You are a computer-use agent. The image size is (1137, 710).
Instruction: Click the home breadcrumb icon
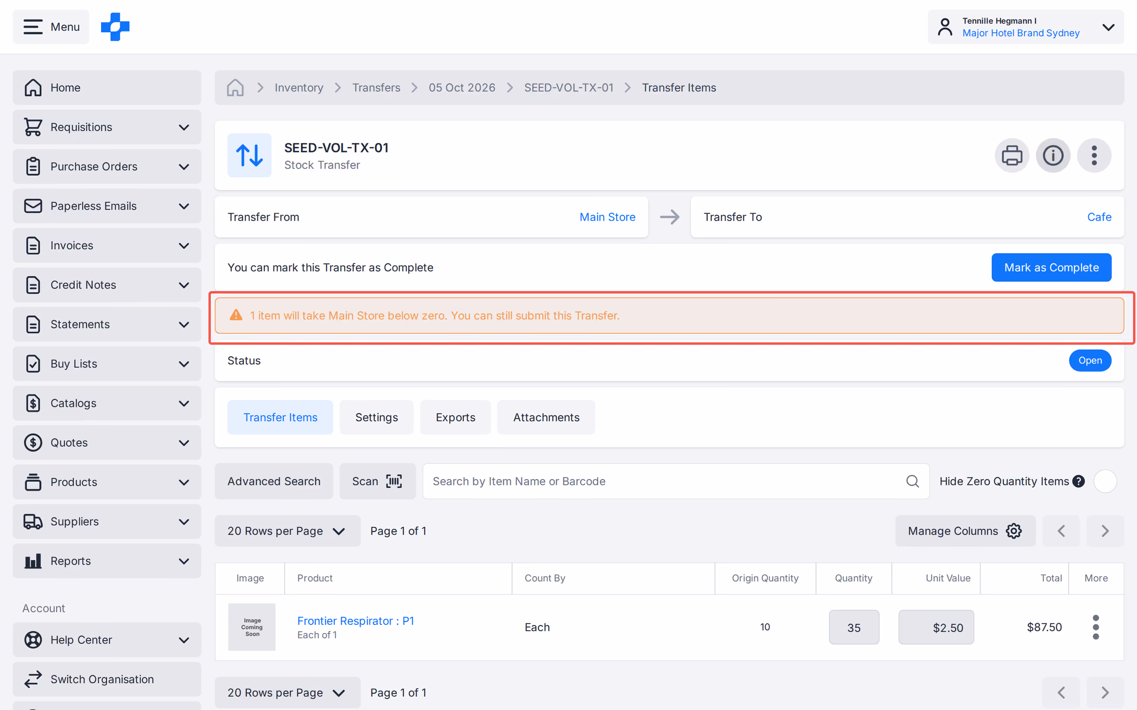click(235, 87)
